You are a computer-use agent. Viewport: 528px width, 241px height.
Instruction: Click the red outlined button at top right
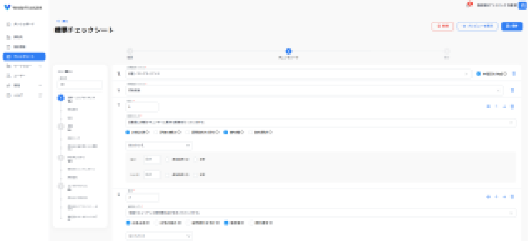pyautogui.click(x=442, y=26)
